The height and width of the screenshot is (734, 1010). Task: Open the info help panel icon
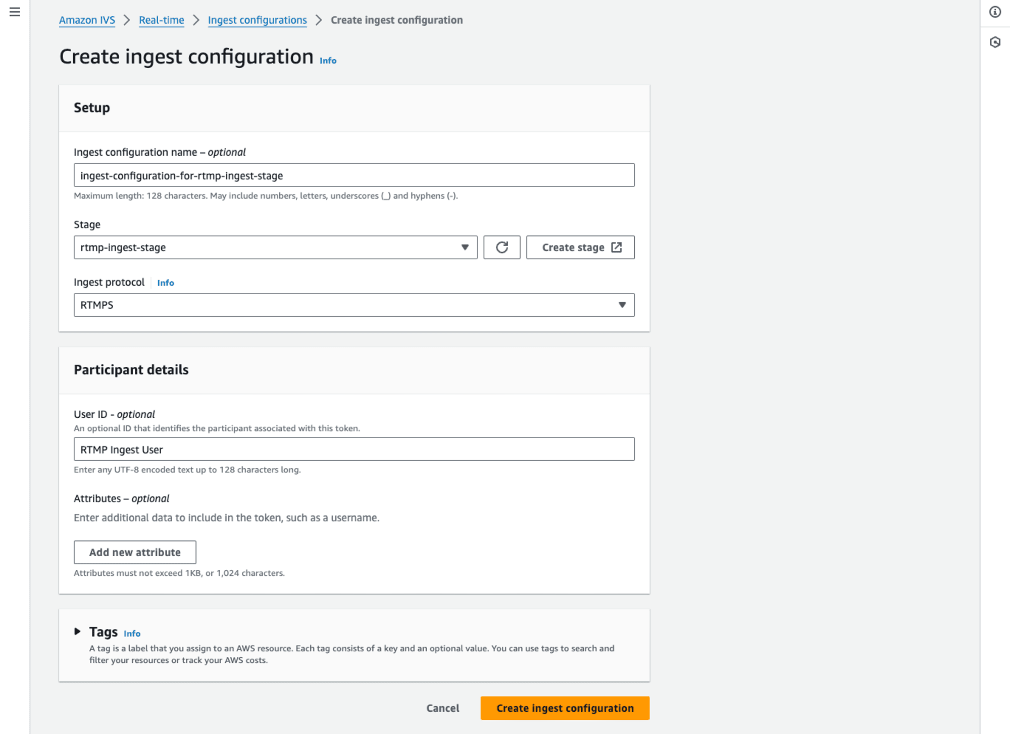click(x=995, y=12)
